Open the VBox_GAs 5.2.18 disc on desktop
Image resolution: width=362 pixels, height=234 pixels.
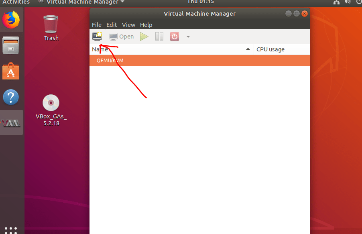pos(50,103)
